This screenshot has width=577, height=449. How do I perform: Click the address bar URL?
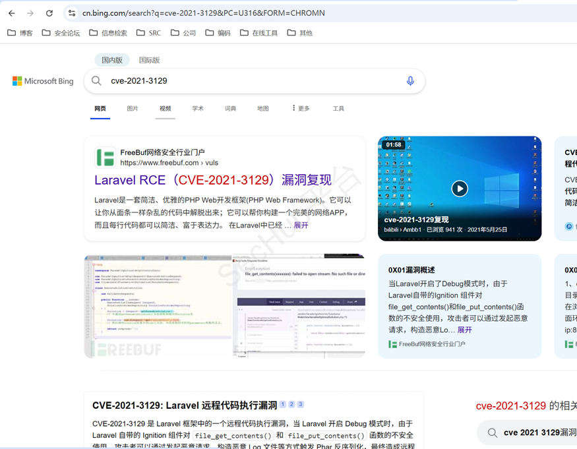coord(204,13)
